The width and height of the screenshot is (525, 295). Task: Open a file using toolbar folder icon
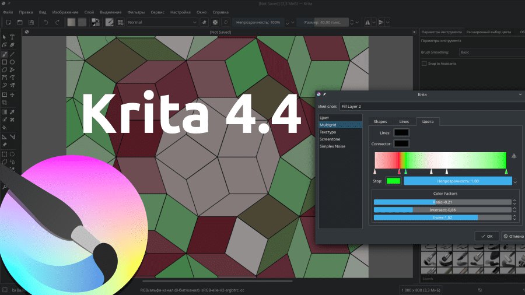tap(20, 22)
